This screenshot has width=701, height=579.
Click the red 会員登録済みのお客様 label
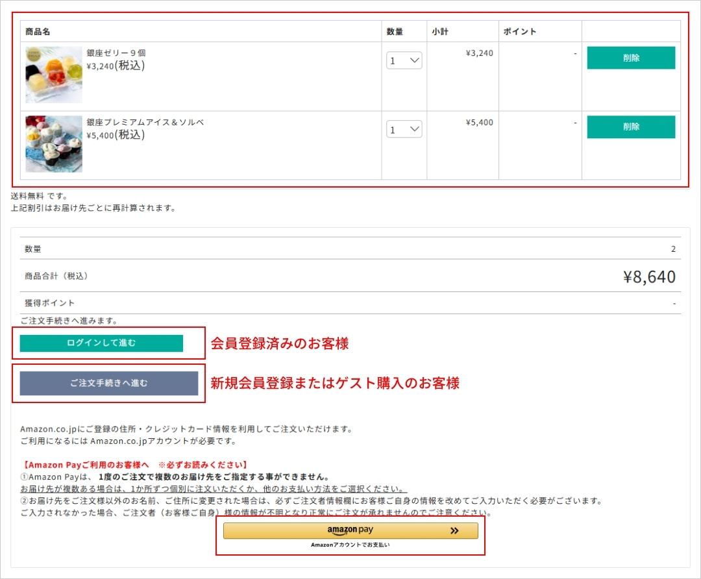tap(280, 344)
